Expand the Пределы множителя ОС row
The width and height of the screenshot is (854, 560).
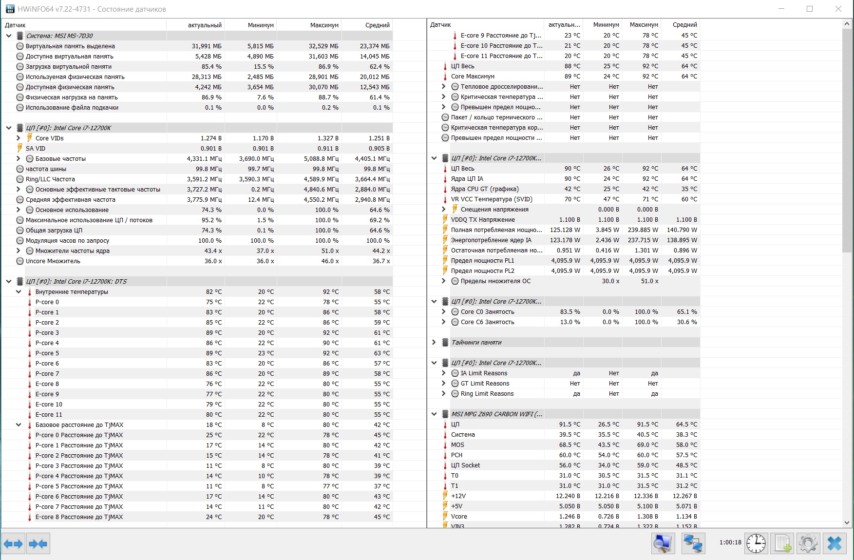444,281
